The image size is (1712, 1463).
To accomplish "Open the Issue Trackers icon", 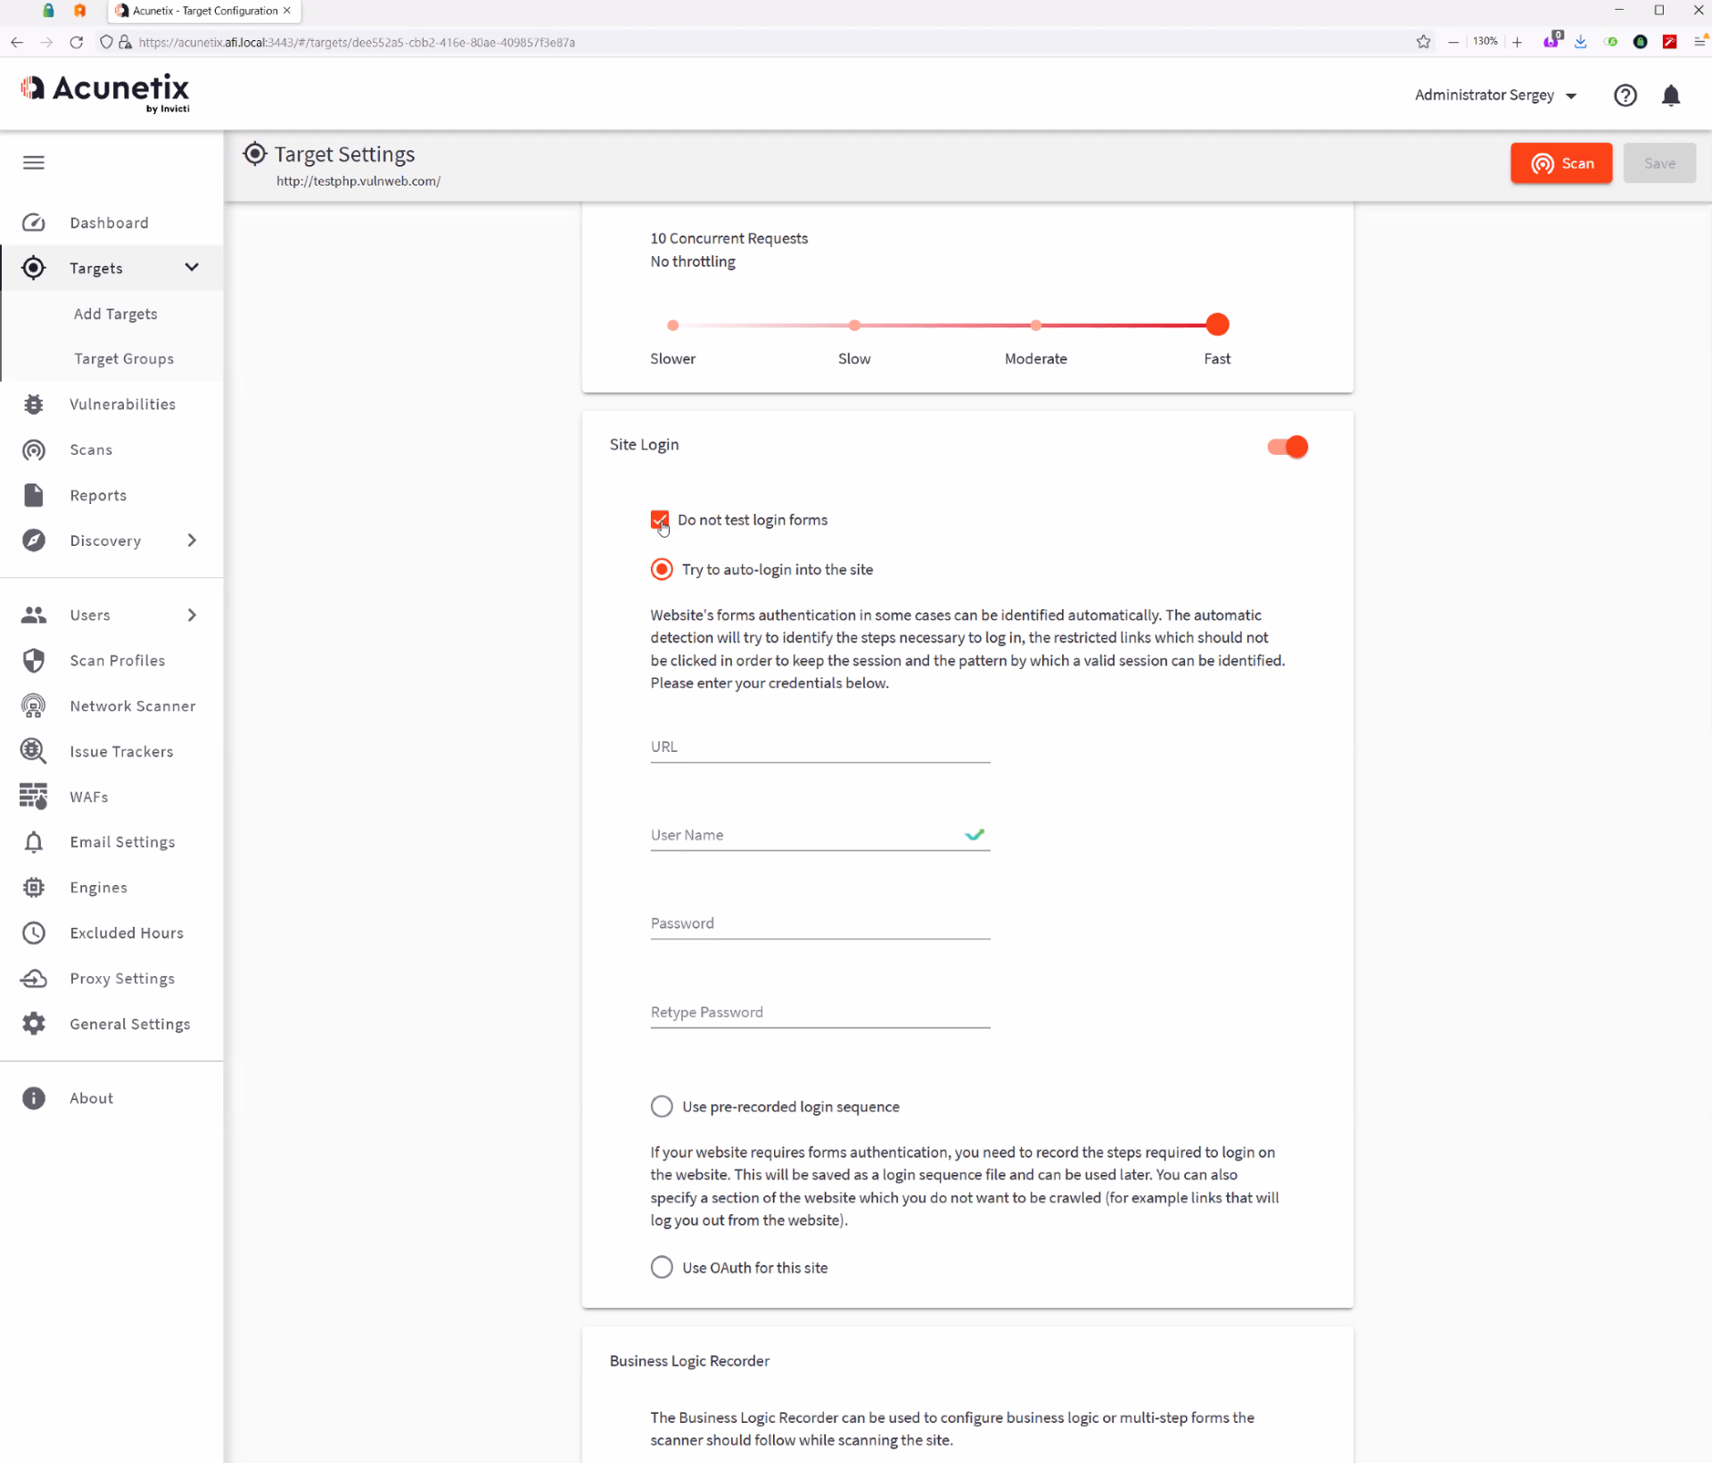I will pyautogui.click(x=34, y=751).
